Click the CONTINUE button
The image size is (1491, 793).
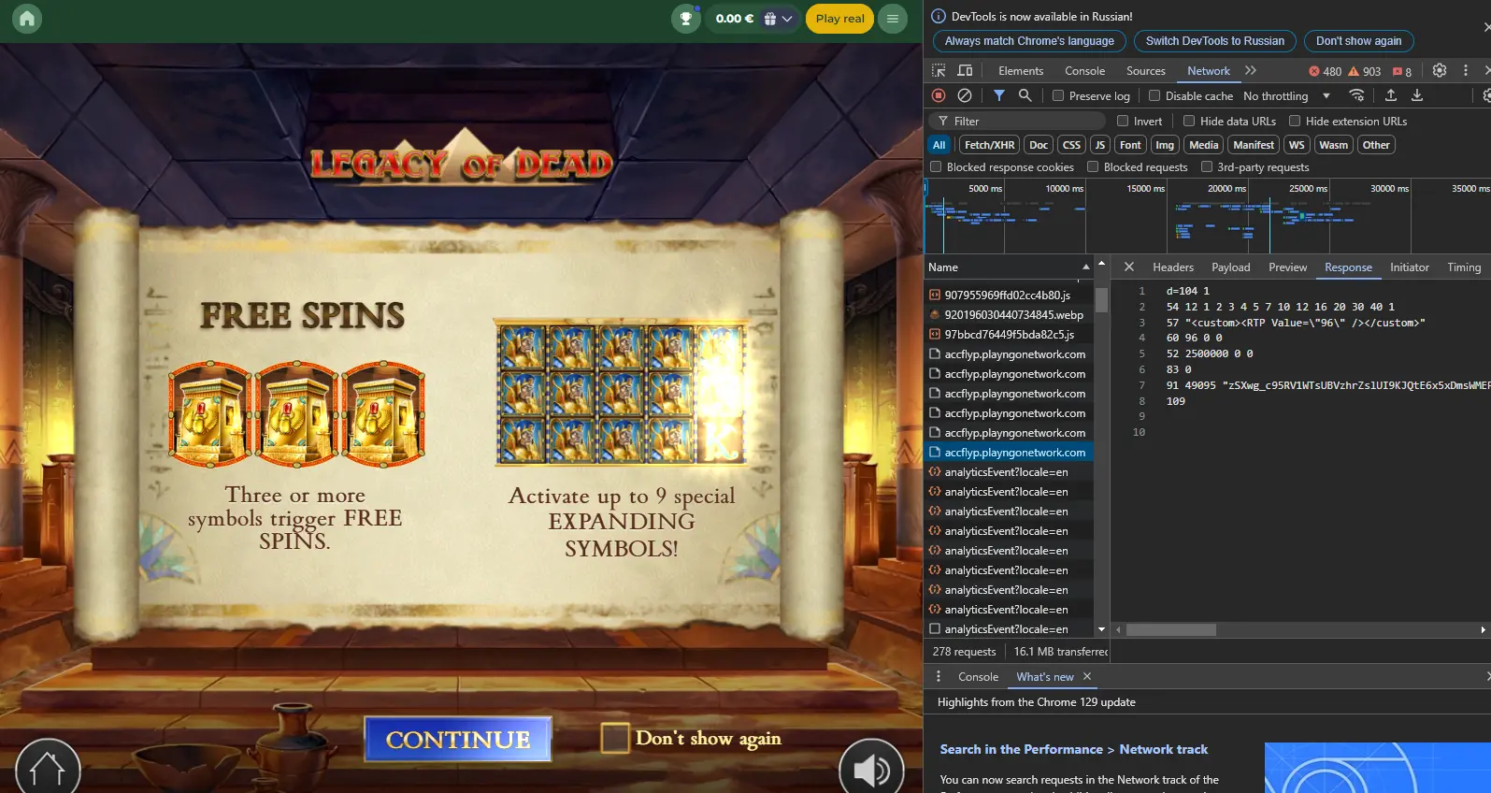point(458,740)
